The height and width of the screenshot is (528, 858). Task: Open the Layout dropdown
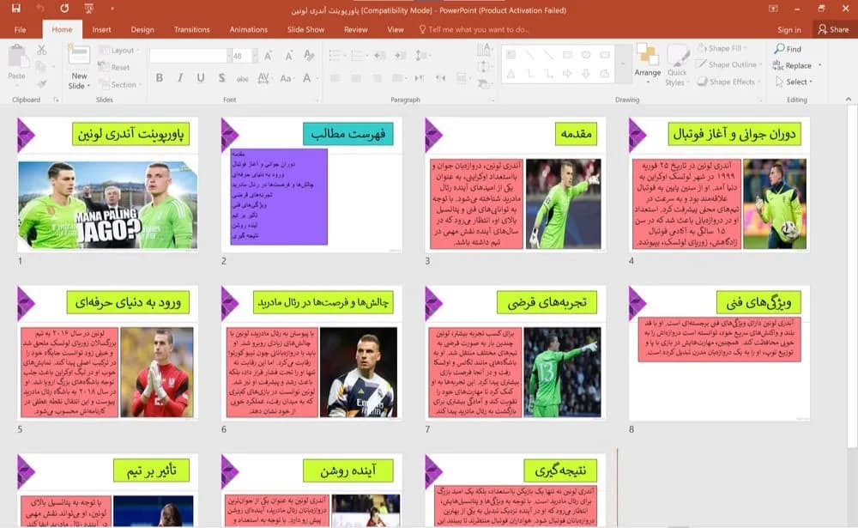(118, 51)
